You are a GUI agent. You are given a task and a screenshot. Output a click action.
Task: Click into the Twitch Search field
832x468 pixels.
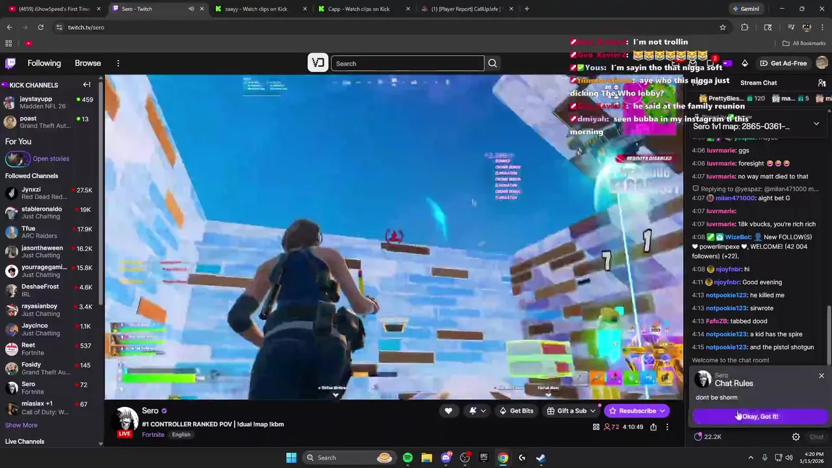408,63
